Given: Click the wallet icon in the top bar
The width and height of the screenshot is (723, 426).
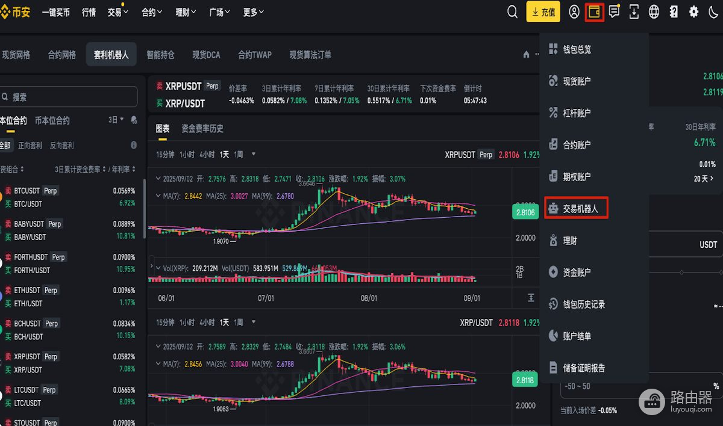Looking at the screenshot, I should pos(595,12).
